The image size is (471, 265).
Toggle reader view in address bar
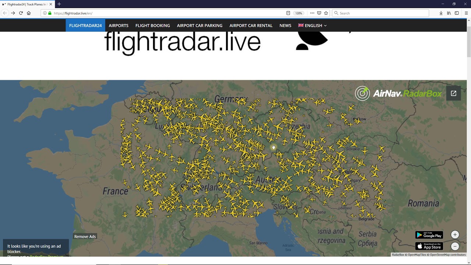click(x=288, y=13)
